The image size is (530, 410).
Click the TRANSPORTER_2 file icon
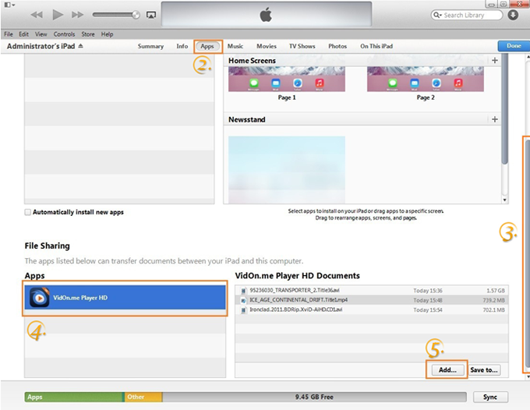tap(243, 291)
